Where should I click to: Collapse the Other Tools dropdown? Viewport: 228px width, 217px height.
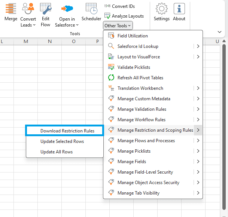[x=118, y=25]
